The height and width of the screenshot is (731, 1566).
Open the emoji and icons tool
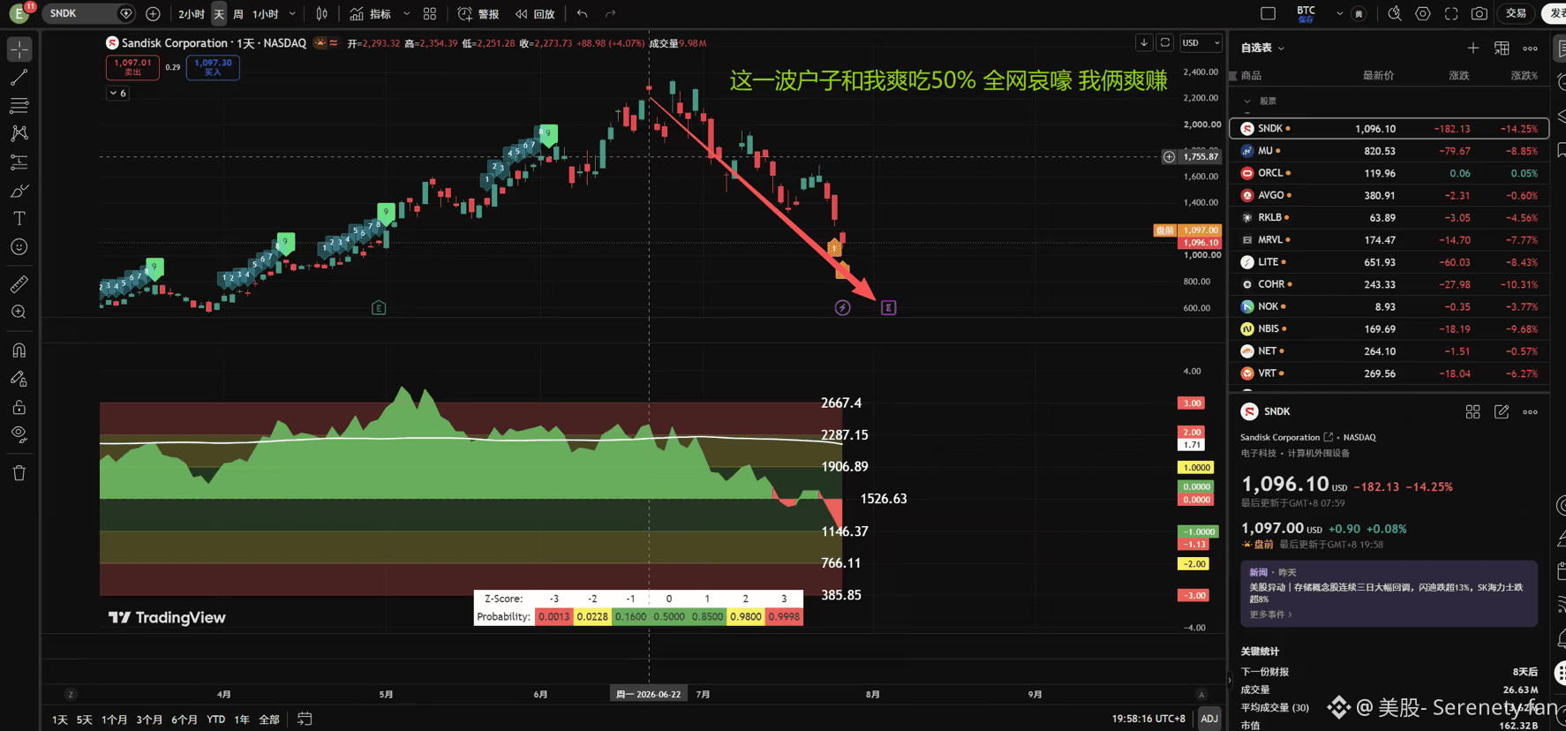(x=19, y=247)
